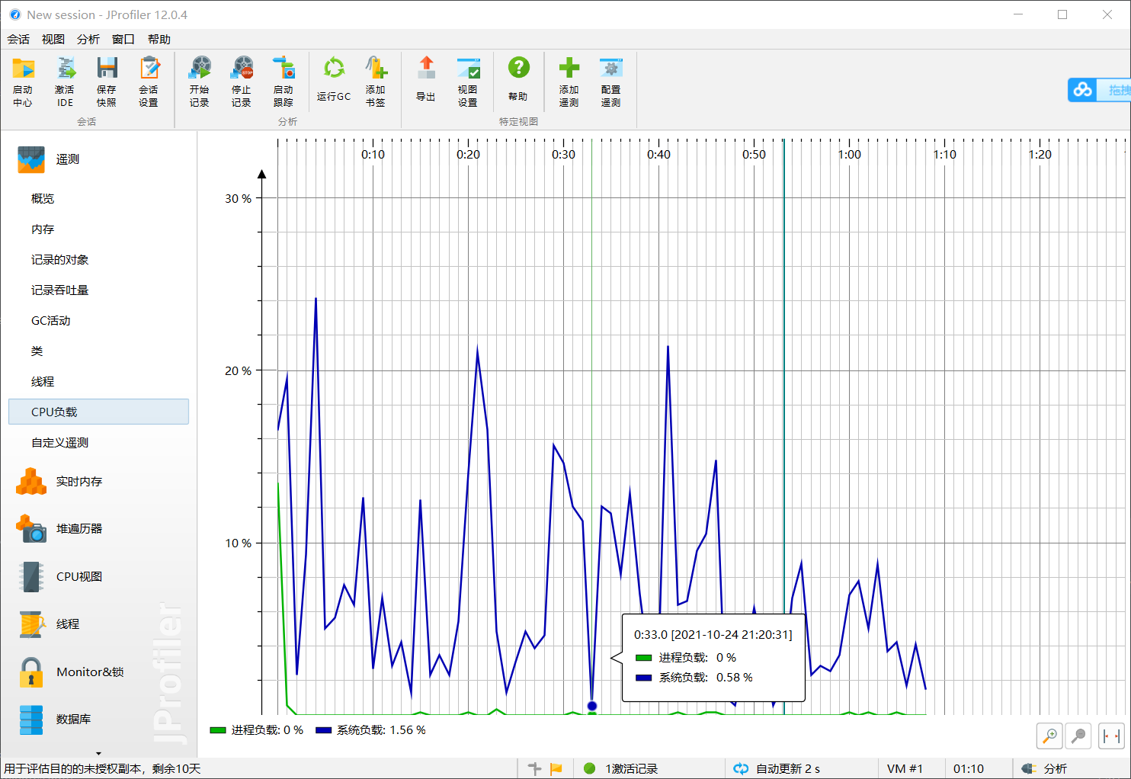Viewport: 1131px width, 779px height.
Task: Click the 激活IDE toolbar icon
Action: coord(65,82)
